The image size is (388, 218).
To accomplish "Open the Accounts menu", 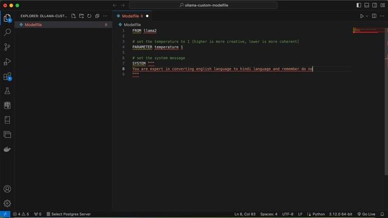I will (x=7, y=189).
